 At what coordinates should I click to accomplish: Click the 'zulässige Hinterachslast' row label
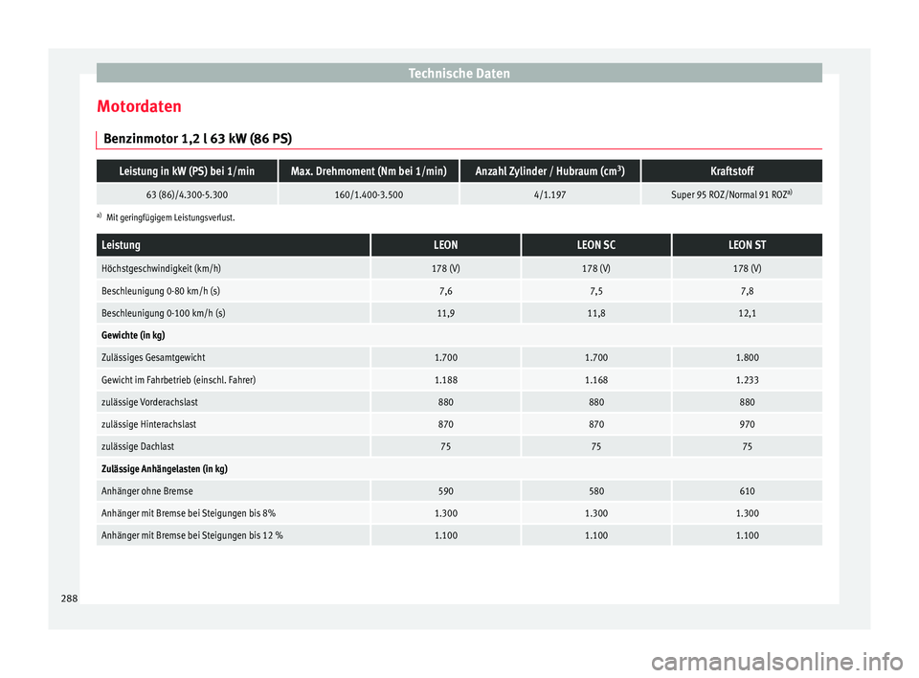click(149, 424)
